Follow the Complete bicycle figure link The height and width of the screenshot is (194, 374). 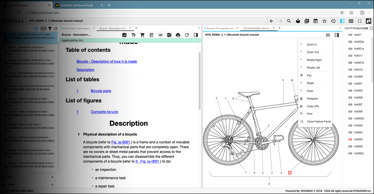click(x=104, y=112)
